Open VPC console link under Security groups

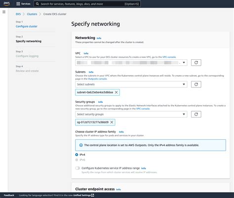pos(143,109)
